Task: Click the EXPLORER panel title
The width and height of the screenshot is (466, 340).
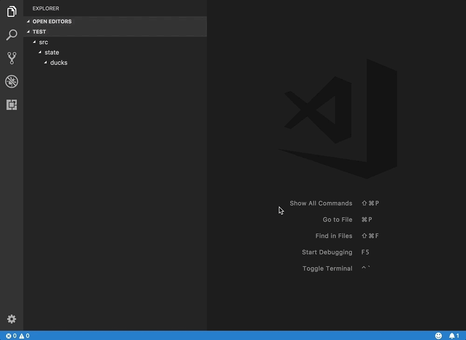Action: (x=46, y=8)
